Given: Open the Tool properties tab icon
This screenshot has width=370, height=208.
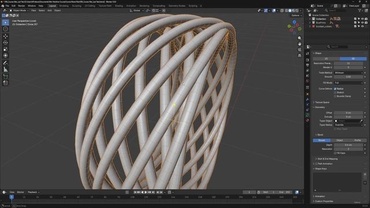Looking at the screenshot, I should [308, 54].
